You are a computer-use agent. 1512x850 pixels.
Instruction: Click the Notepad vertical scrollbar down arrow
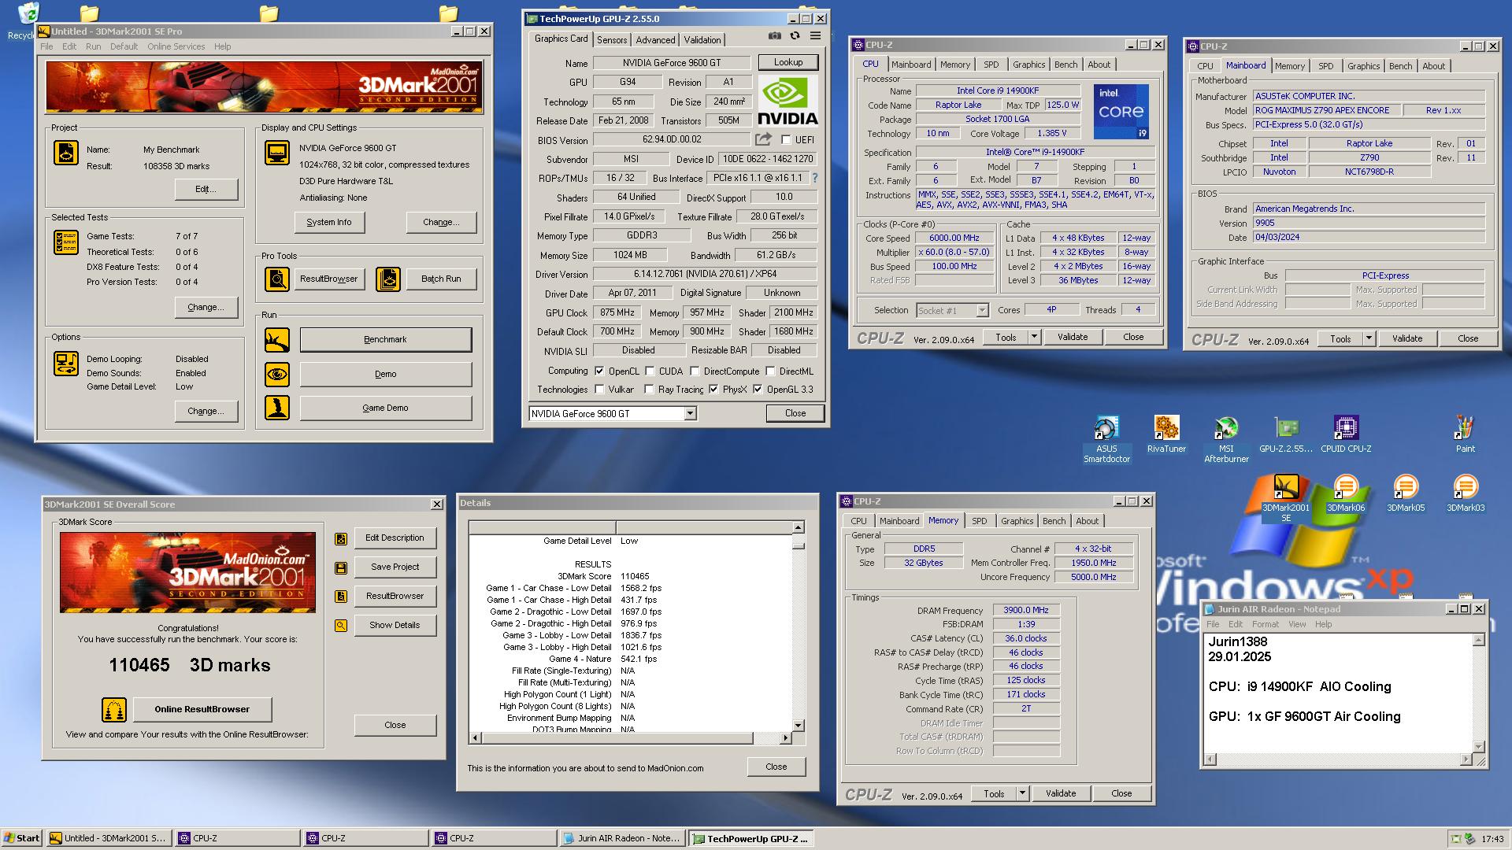pos(1478,747)
